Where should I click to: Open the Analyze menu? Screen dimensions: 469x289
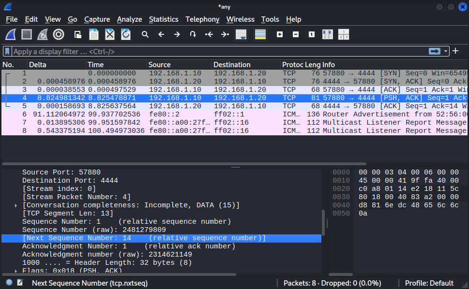(129, 19)
